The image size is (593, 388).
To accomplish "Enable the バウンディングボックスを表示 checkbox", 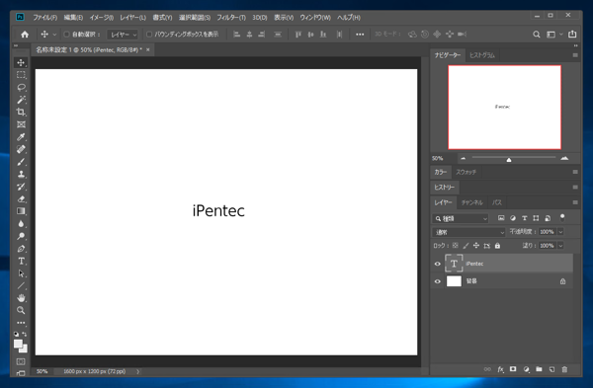I will tap(149, 35).
